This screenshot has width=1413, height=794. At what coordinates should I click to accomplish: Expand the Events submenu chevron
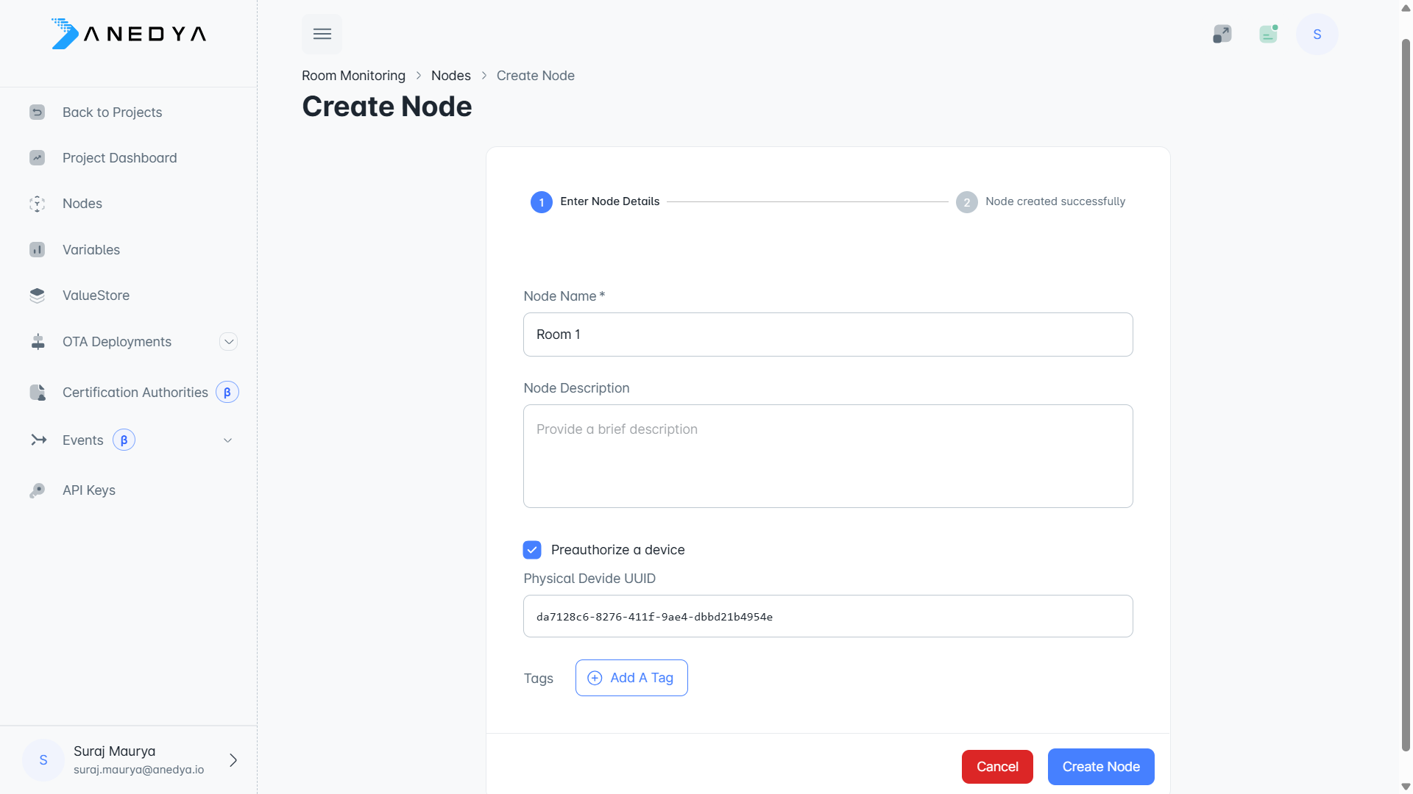[x=228, y=440]
